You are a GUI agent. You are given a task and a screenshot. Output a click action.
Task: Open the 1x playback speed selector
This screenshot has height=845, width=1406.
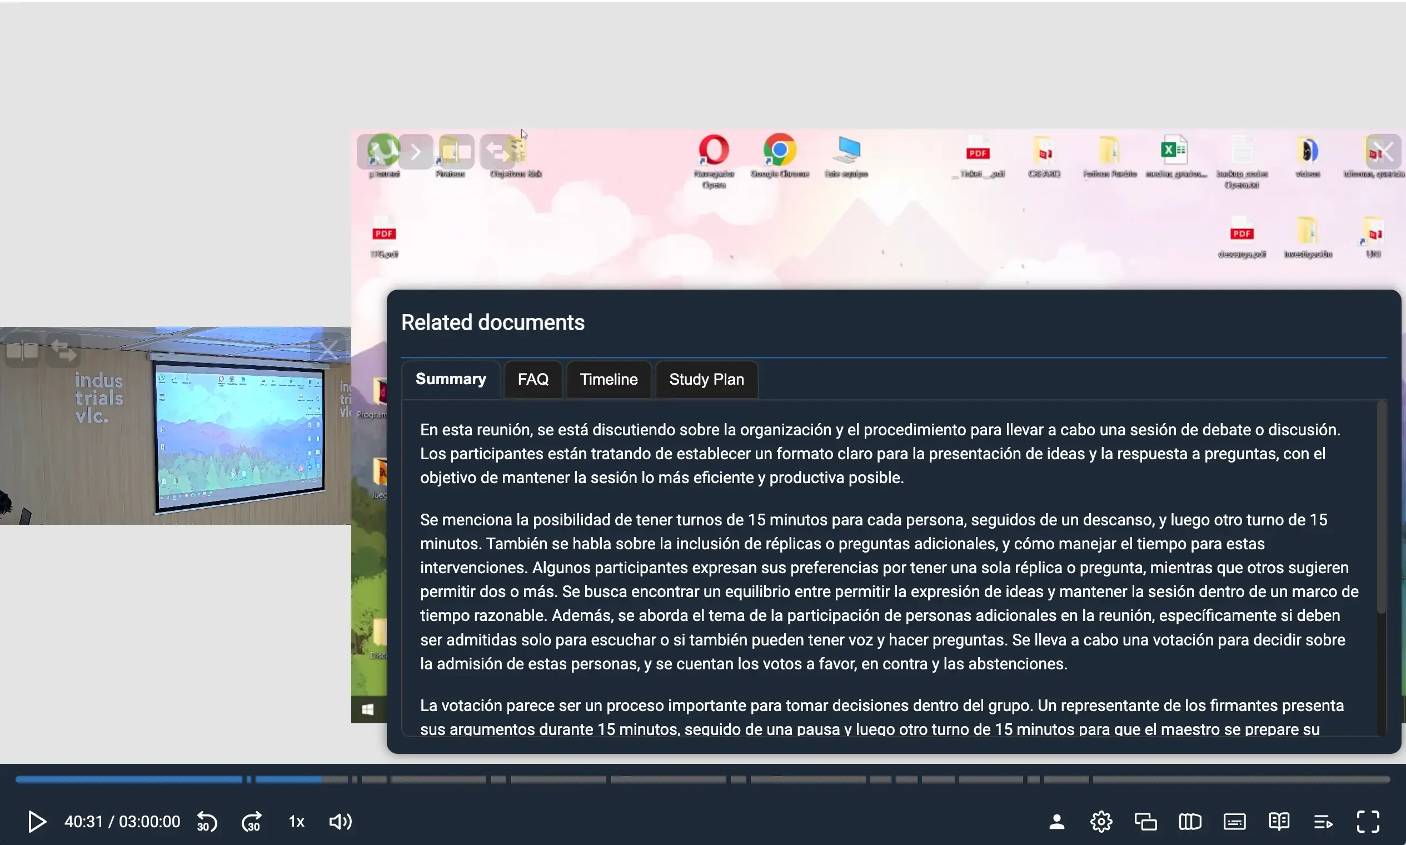(x=296, y=821)
